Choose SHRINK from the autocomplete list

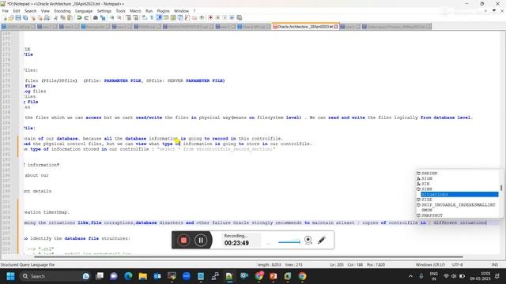tap(429, 174)
